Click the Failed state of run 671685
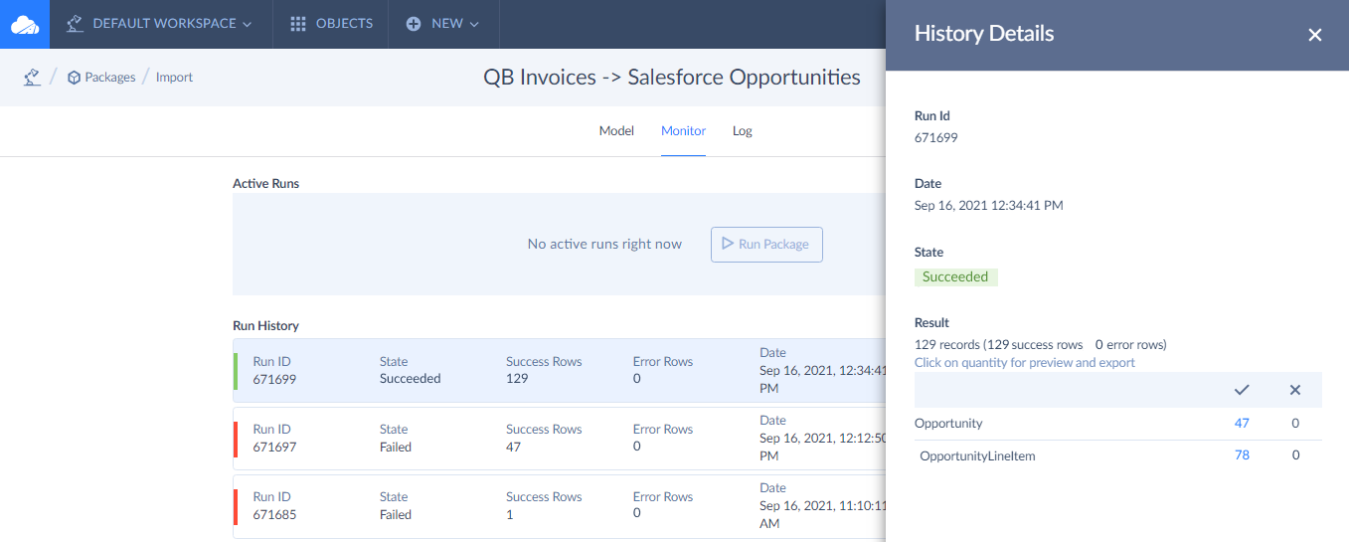Image resolution: width=1349 pixels, height=542 pixels. tap(396, 514)
